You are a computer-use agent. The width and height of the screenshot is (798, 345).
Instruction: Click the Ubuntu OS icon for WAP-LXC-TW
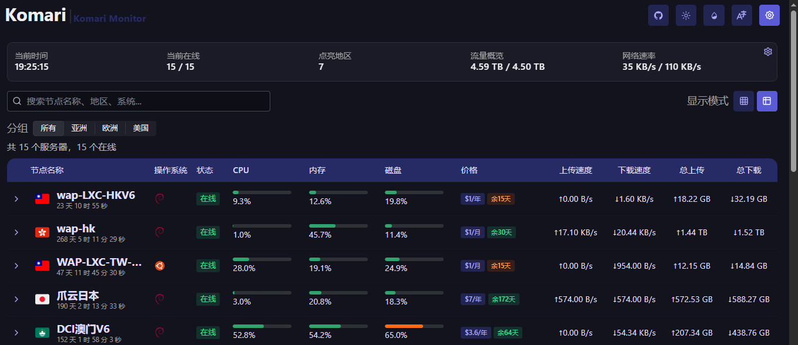(x=159, y=266)
